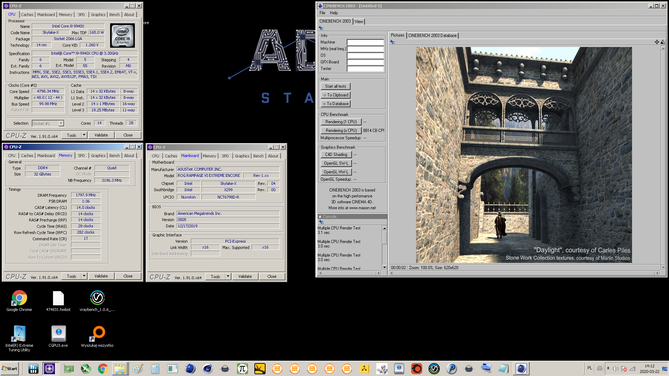Select the 474831.hwbot file icon

coord(58,301)
